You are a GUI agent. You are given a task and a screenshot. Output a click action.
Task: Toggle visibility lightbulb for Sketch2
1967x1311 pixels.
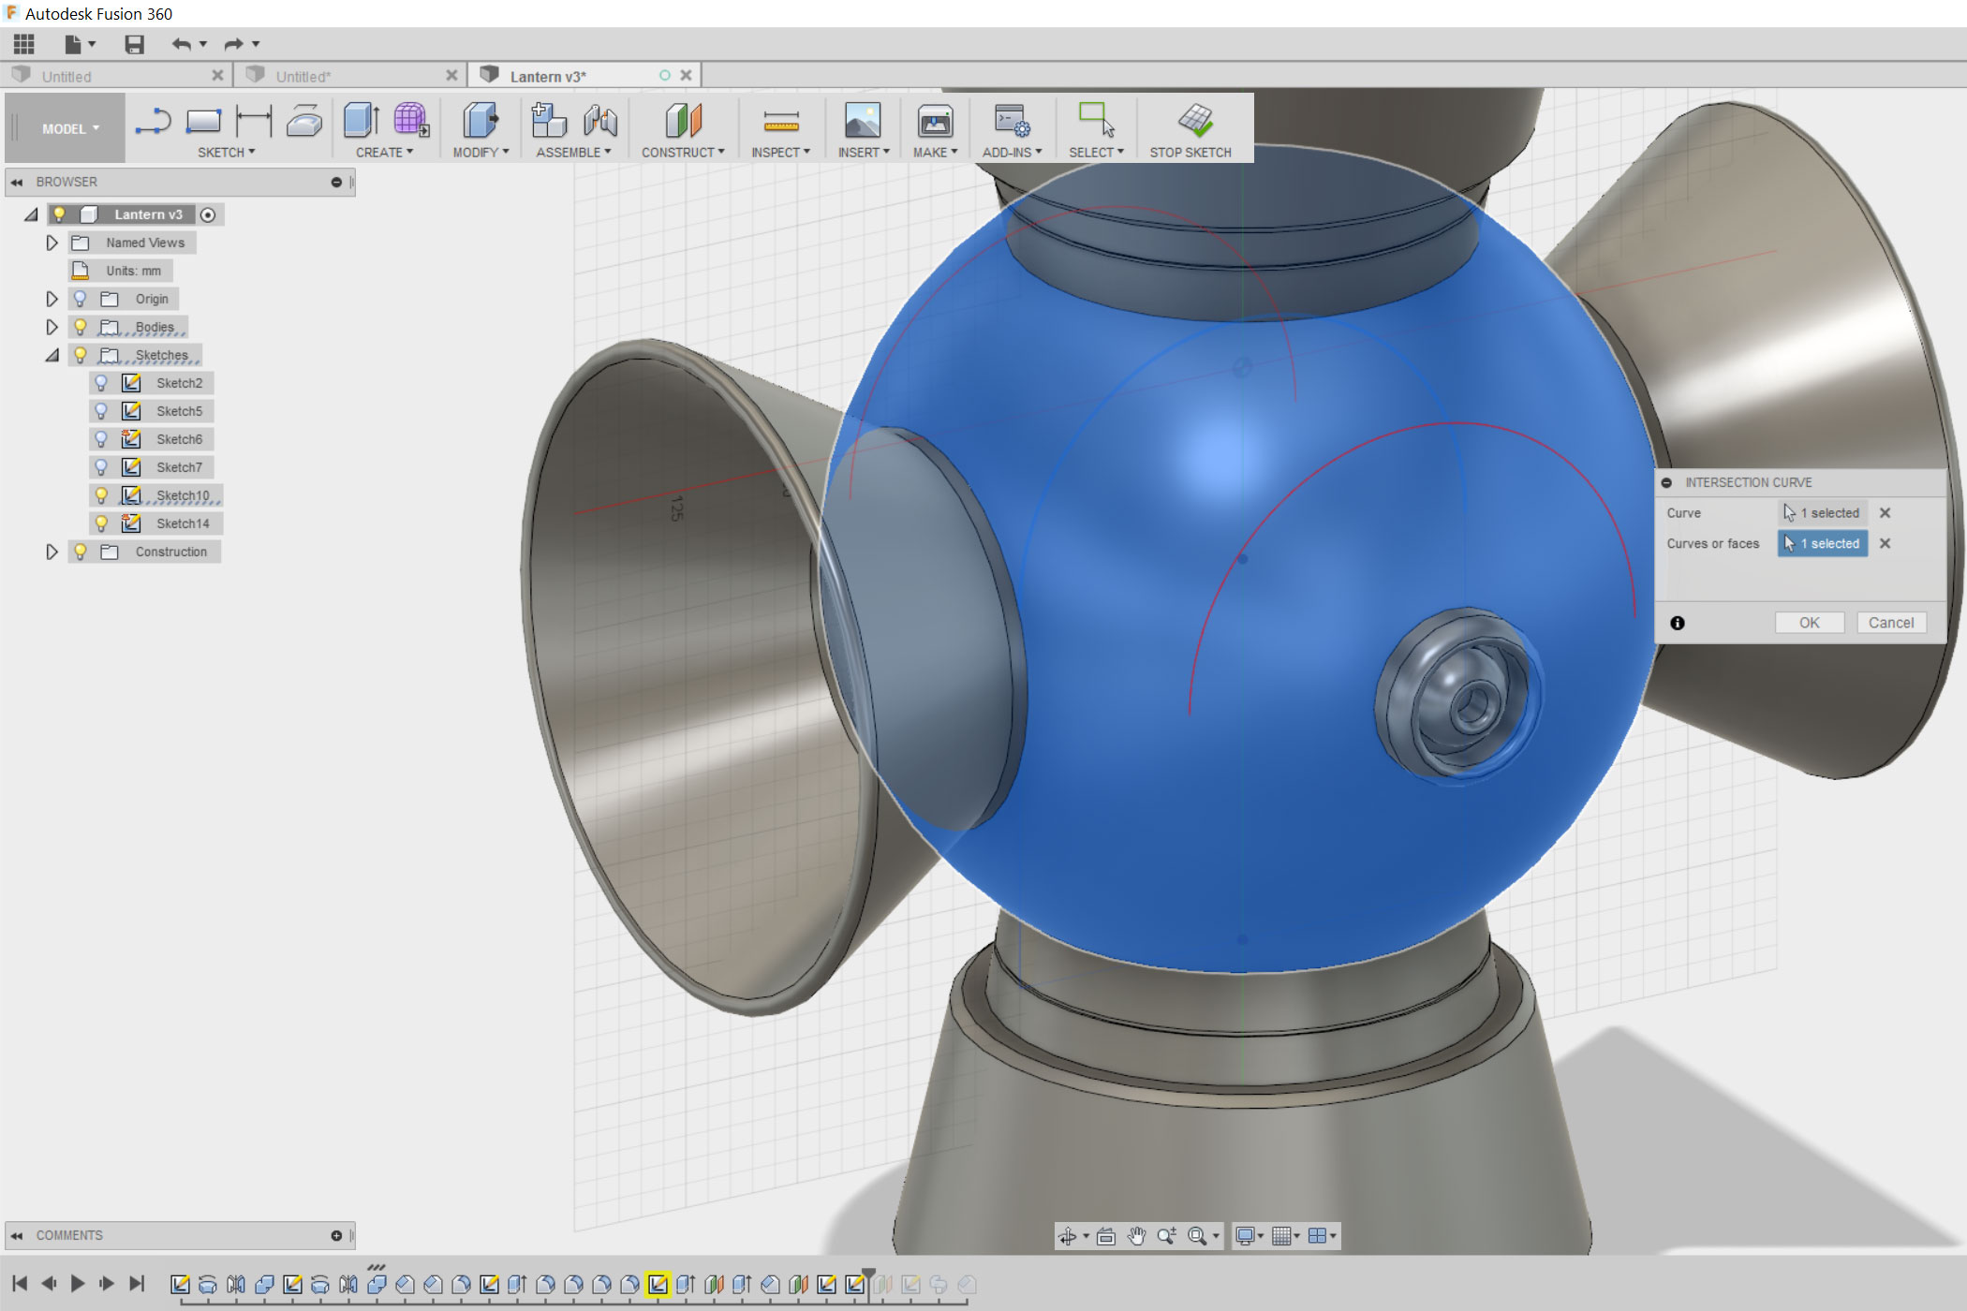(x=101, y=383)
